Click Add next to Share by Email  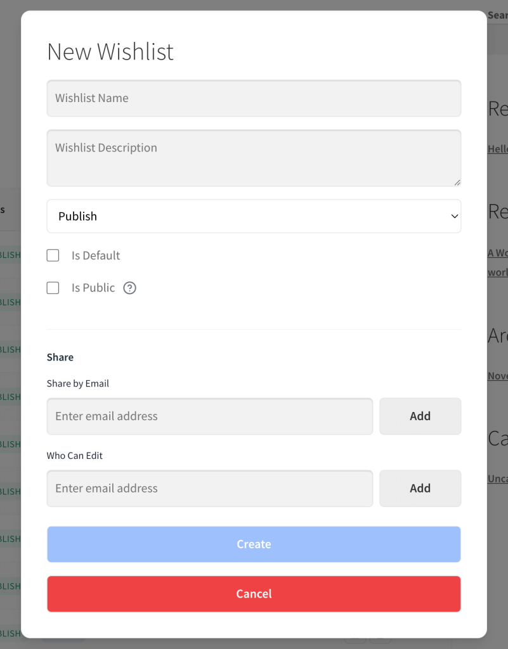pyautogui.click(x=420, y=416)
